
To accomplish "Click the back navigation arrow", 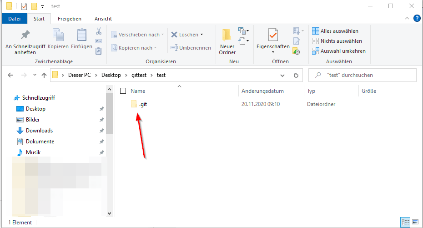I will click(x=10, y=75).
